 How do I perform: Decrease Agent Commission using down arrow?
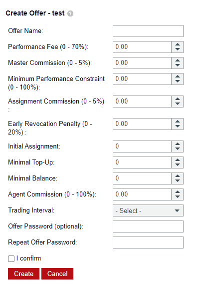[178, 197]
